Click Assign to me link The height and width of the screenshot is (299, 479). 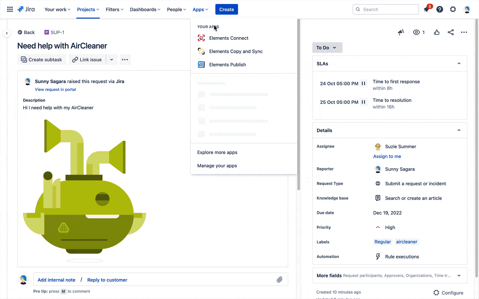(x=387, y=156)
